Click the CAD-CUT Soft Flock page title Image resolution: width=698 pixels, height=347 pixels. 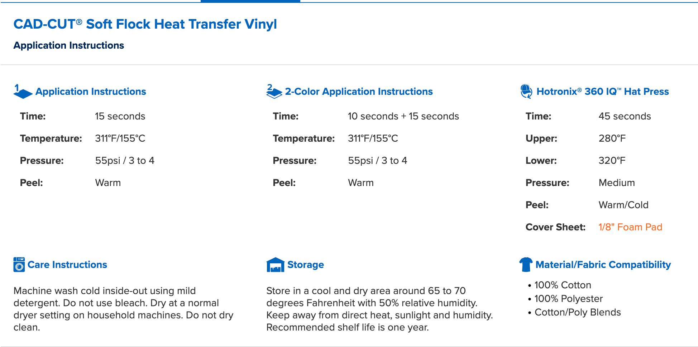(x=145, y=24)
